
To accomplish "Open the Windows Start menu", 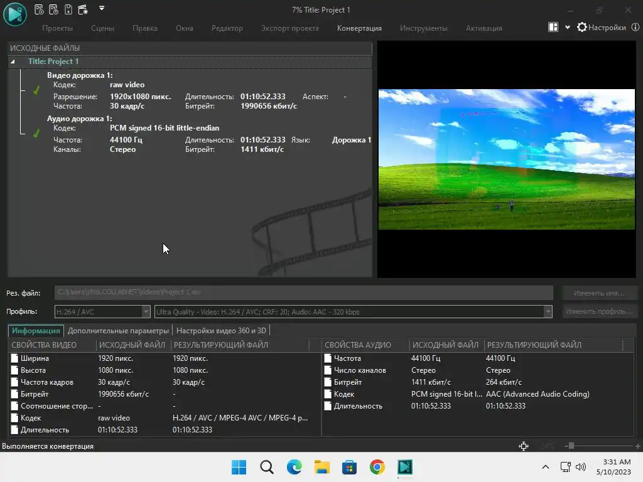I will tap(239, 467).
